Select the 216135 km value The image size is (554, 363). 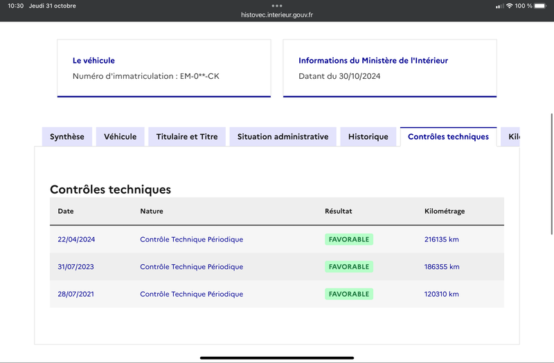coord(441,239)
